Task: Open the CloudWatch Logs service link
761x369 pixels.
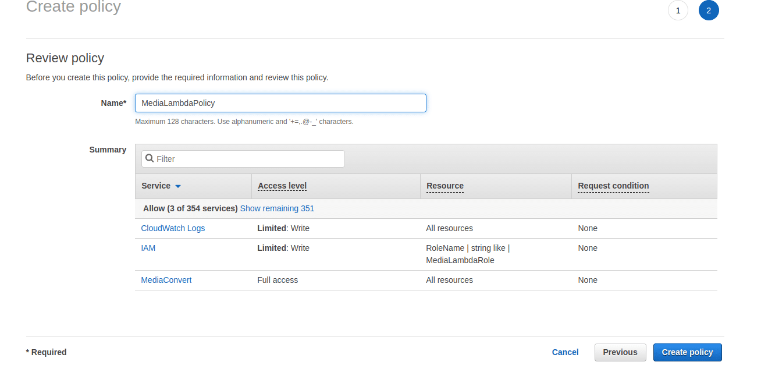Action: tap(173, 228)
